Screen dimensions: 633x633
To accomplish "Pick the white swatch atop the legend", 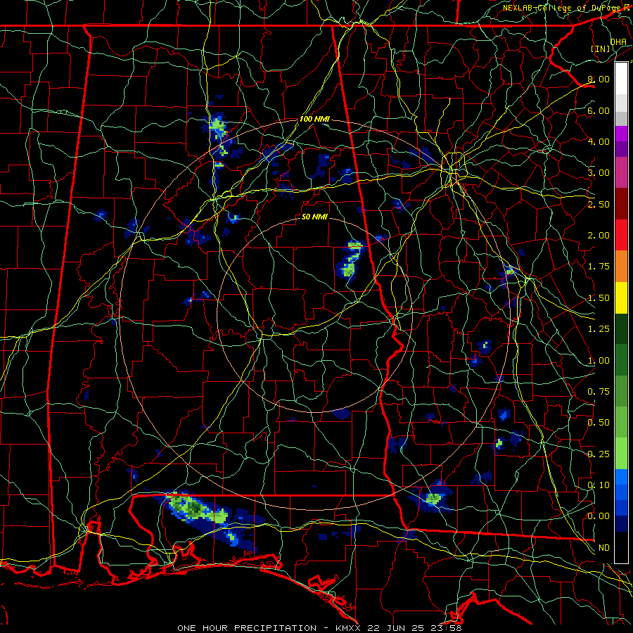I will (621, 79).
